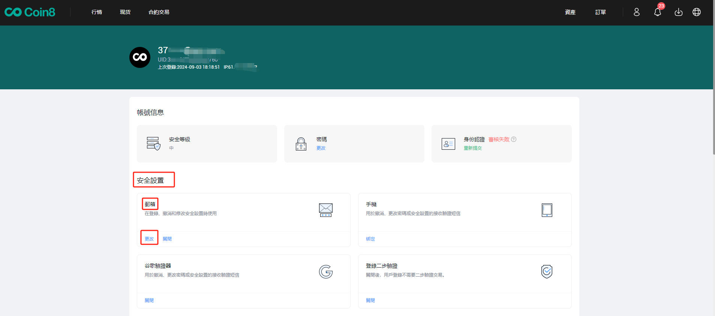The image size is (715, 316).
Task: Open the user profile icon
Action: [x=637, y=12]
